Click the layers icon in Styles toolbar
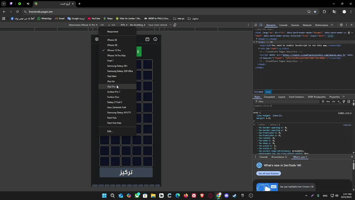Viewport: 355px width, 200px height. [323, 101]
